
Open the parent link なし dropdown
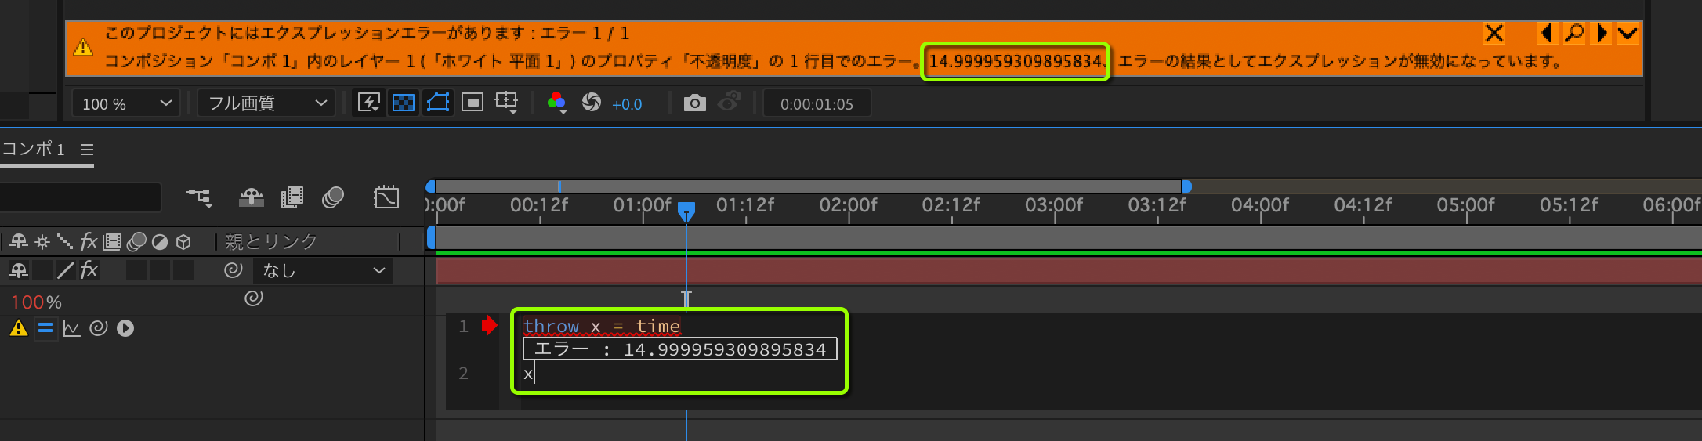tap(323, 271)
